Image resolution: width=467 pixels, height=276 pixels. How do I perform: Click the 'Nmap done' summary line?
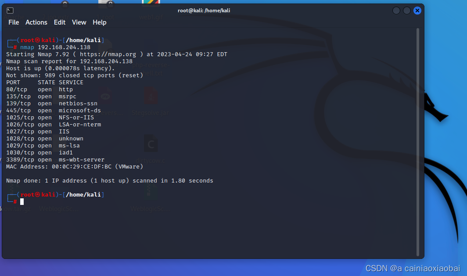(x=110, y=181)
